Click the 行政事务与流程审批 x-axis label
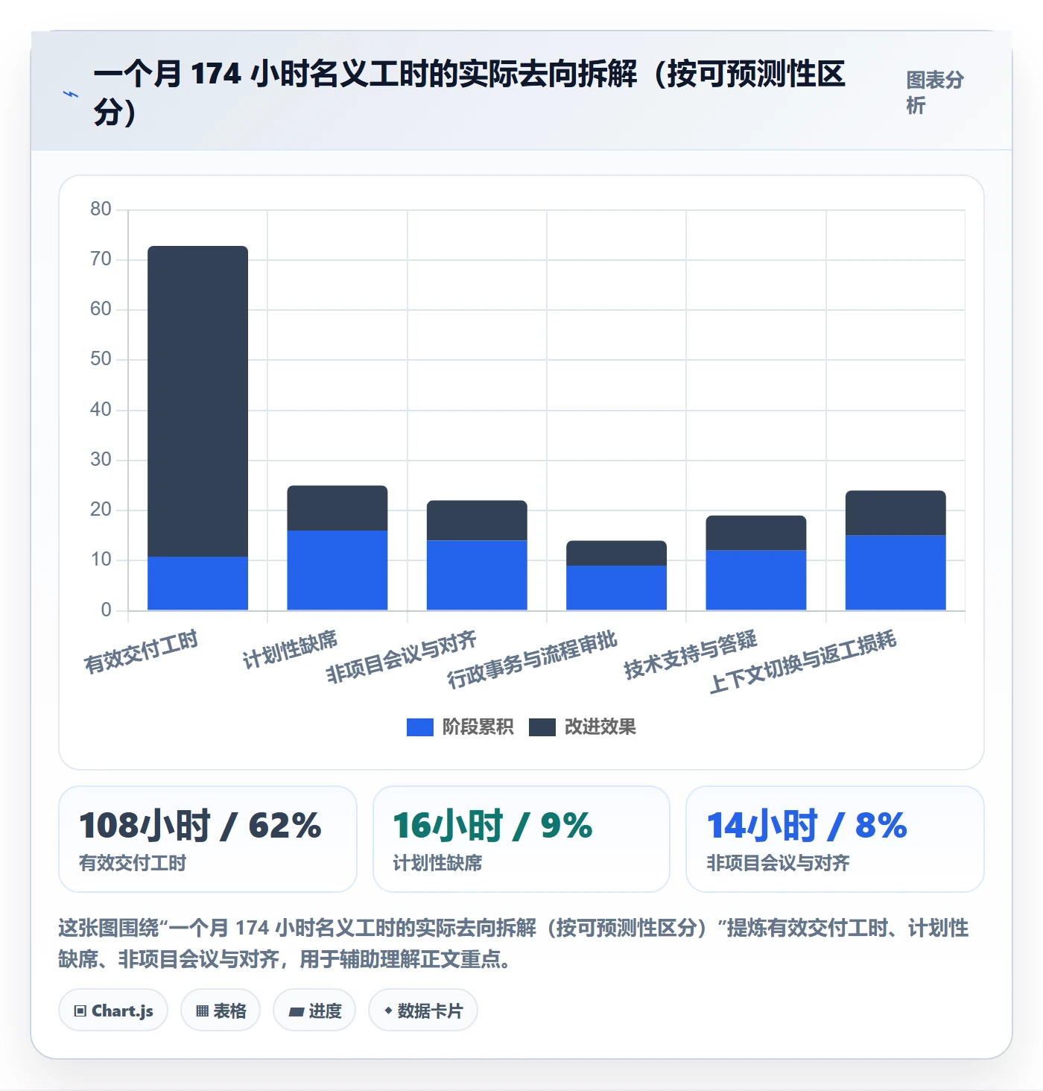1043x1091 pixels. (x=532, y=660)
